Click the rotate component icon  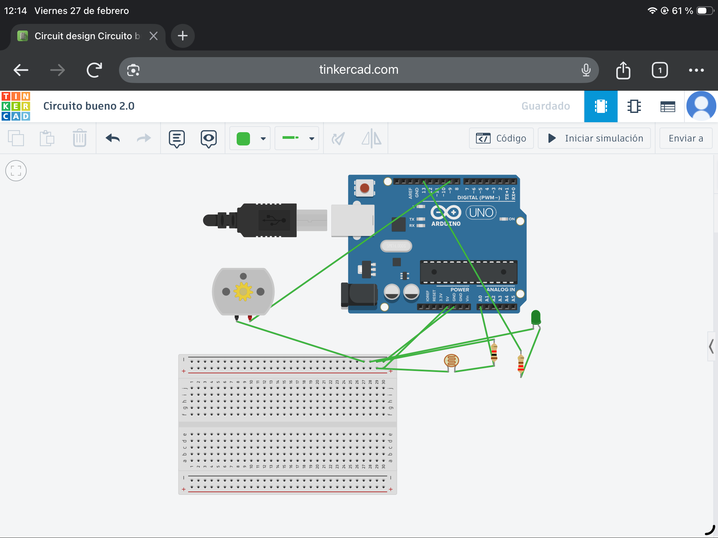coord(338,138)
